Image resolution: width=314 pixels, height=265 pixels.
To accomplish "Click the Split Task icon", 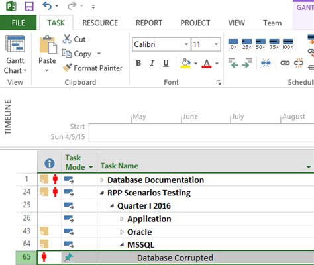I will (266, 63).
